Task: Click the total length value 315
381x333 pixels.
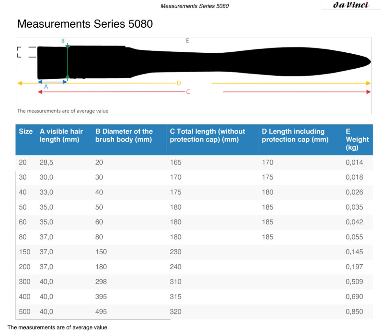Action: (x=176, y=297)
